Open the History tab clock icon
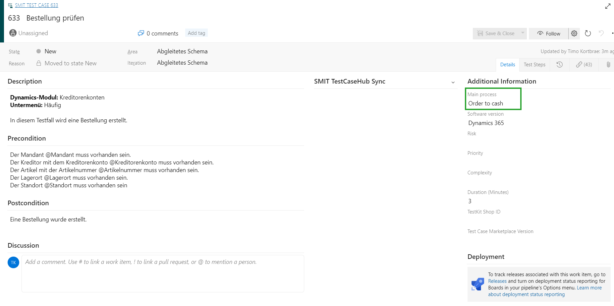 [559, 65]
